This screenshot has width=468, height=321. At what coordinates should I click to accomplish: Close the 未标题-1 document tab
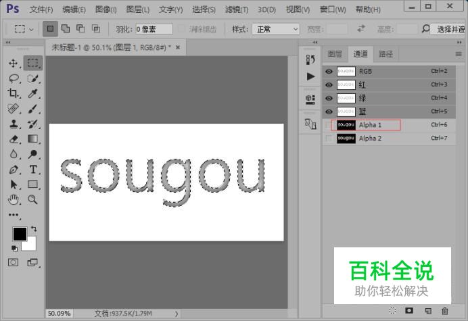(x=178, y=47)
